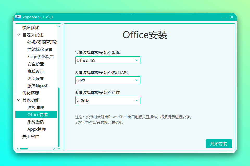Click the label 1.请选择需要安装的版本
This screenshot has height=166, width=250.
tap(97, 53)
